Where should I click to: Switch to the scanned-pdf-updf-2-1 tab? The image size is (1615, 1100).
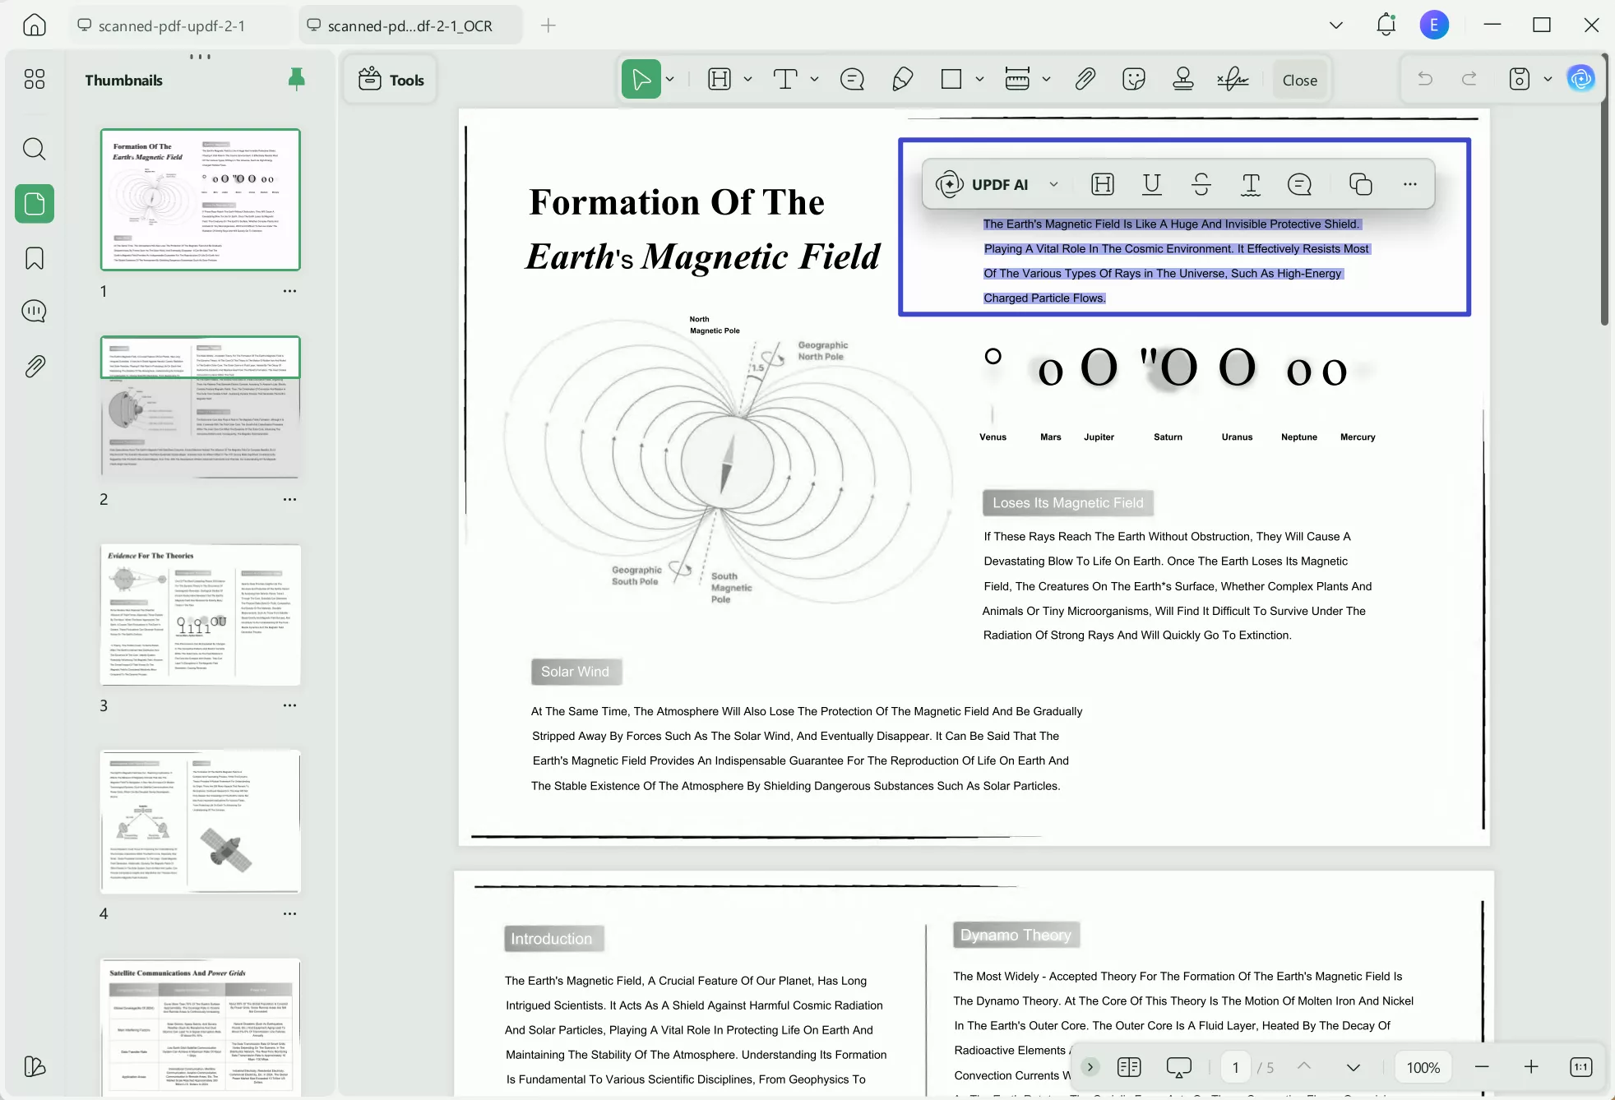tap(171, 25)
